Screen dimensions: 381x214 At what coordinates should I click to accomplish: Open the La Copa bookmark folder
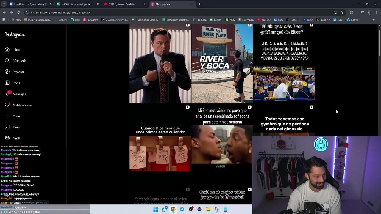click(200, 20)
